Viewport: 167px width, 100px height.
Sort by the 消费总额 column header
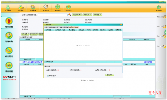coord(118,30)
